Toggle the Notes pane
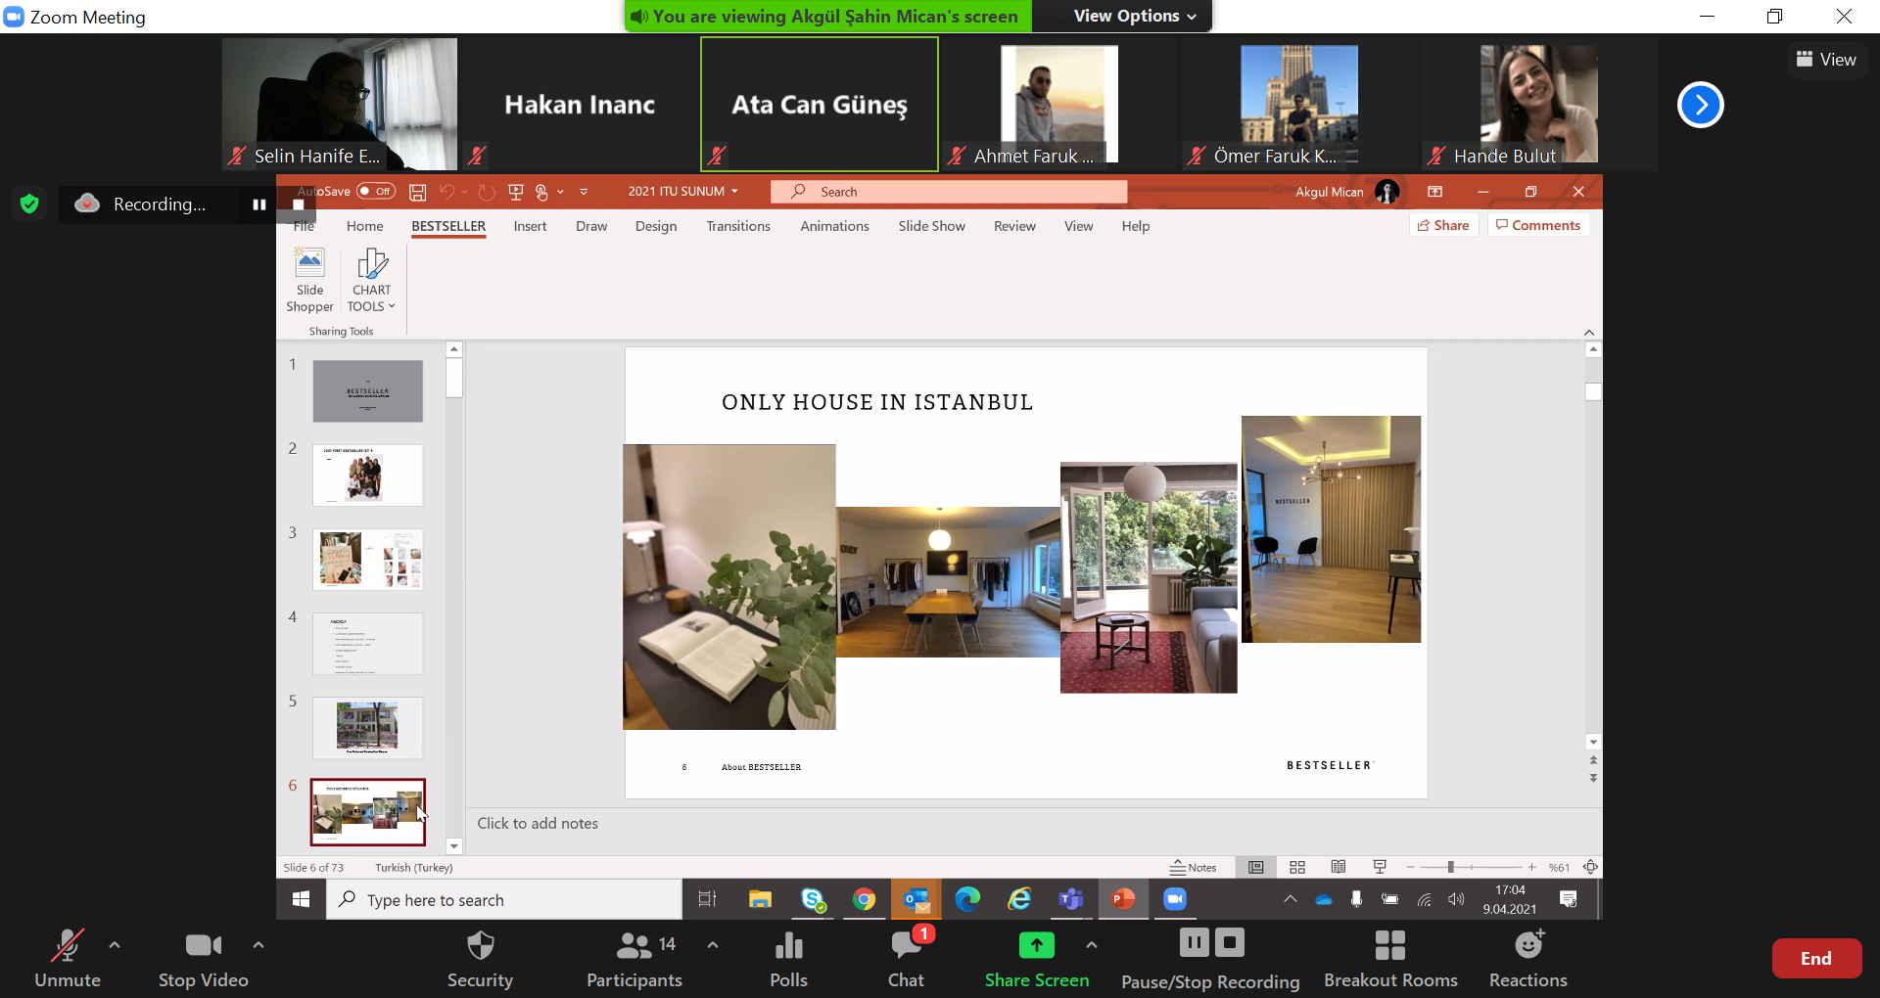 (1193, 867)
